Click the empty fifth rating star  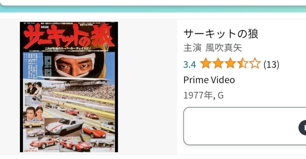[x=255, y=63]
